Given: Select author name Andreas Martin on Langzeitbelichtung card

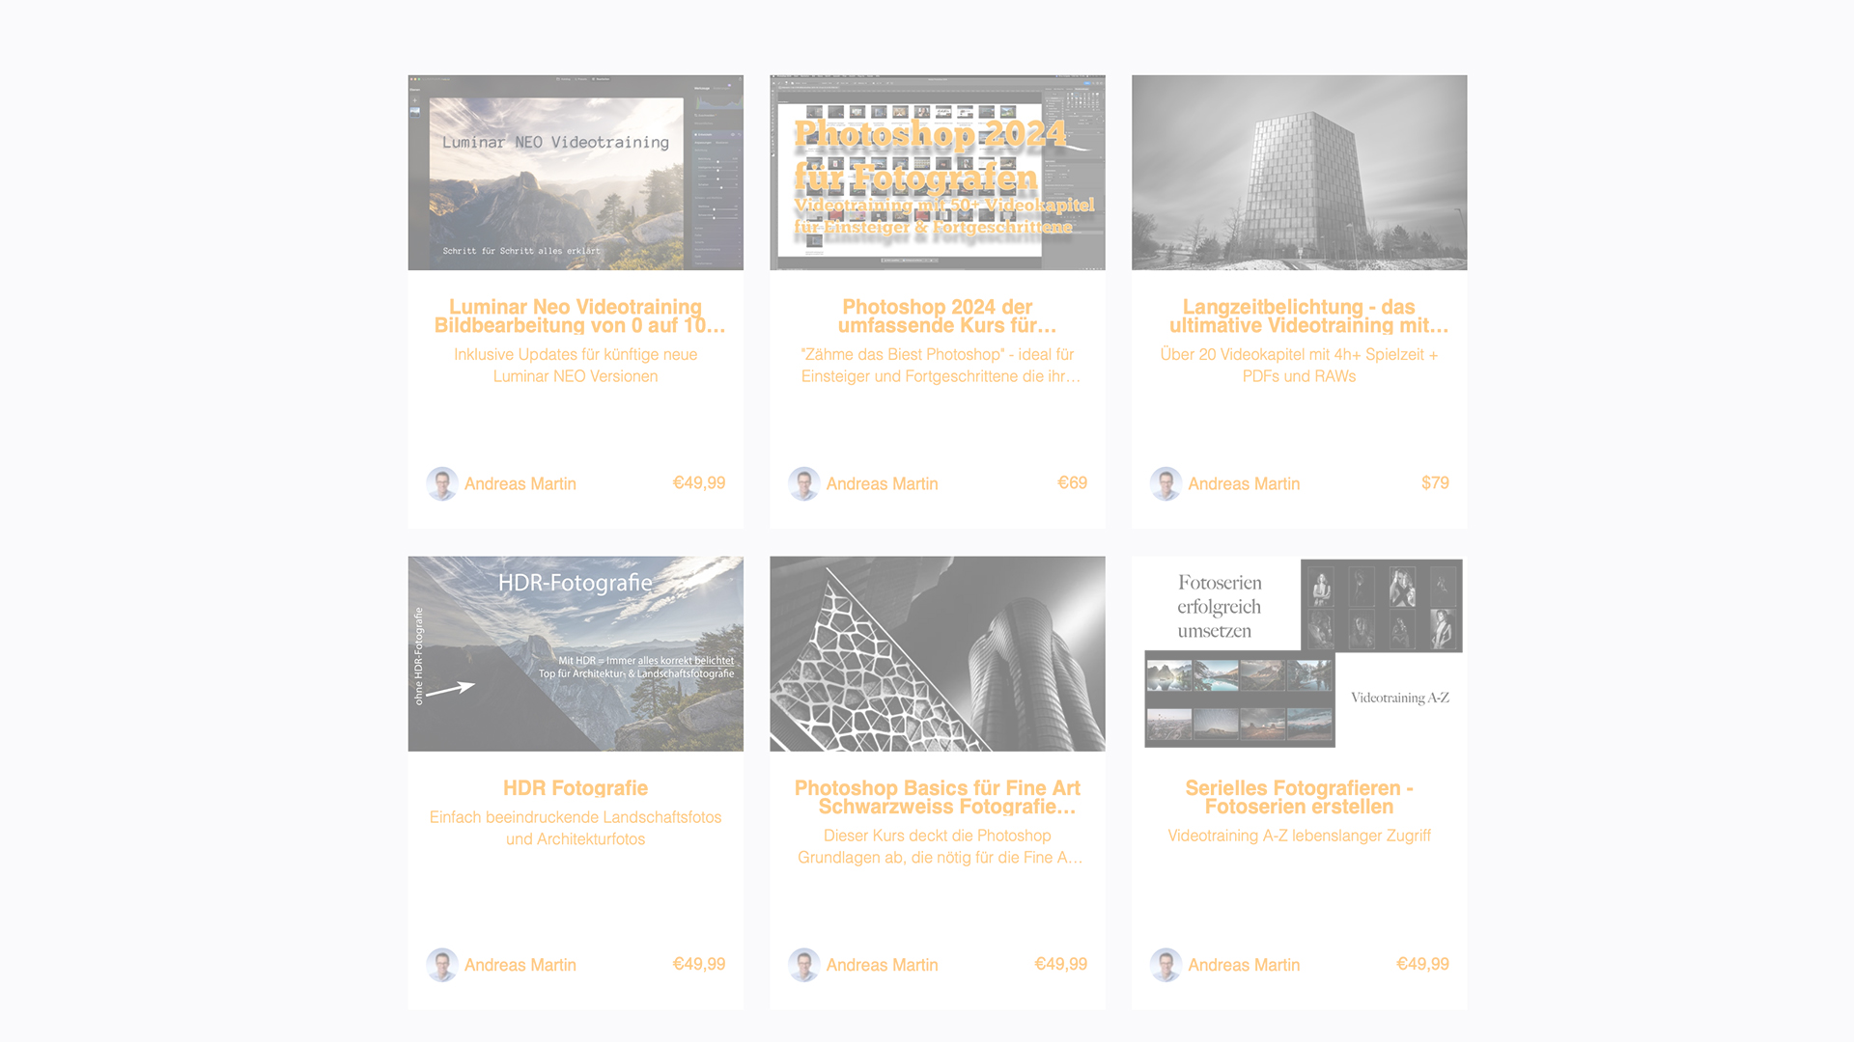Looking at the screenshot, I should pyautogui.click(x=1245, y=484).
